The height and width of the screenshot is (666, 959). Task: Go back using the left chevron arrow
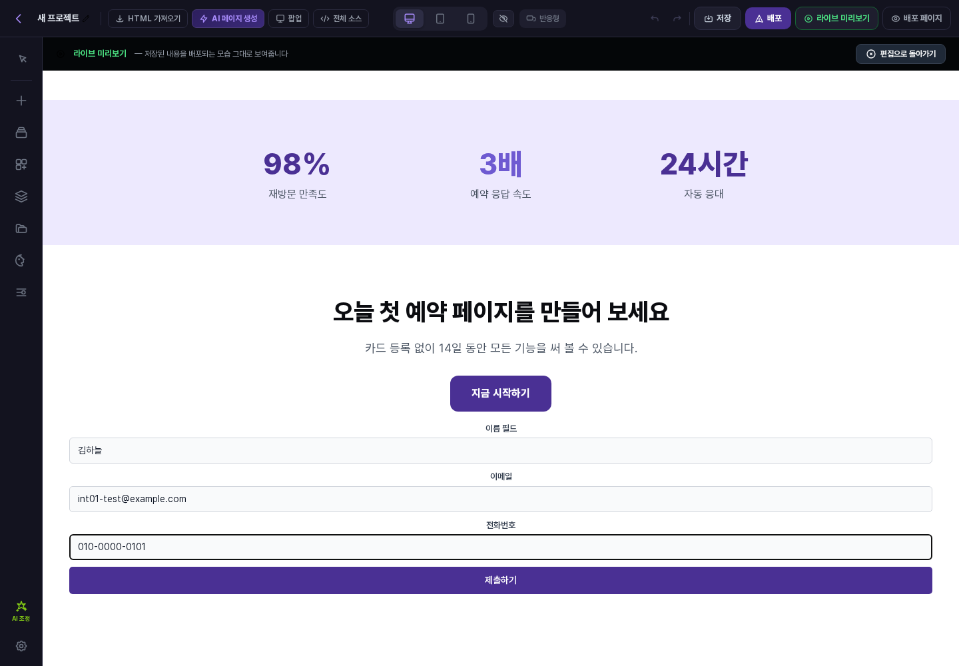tap(19, 19)
